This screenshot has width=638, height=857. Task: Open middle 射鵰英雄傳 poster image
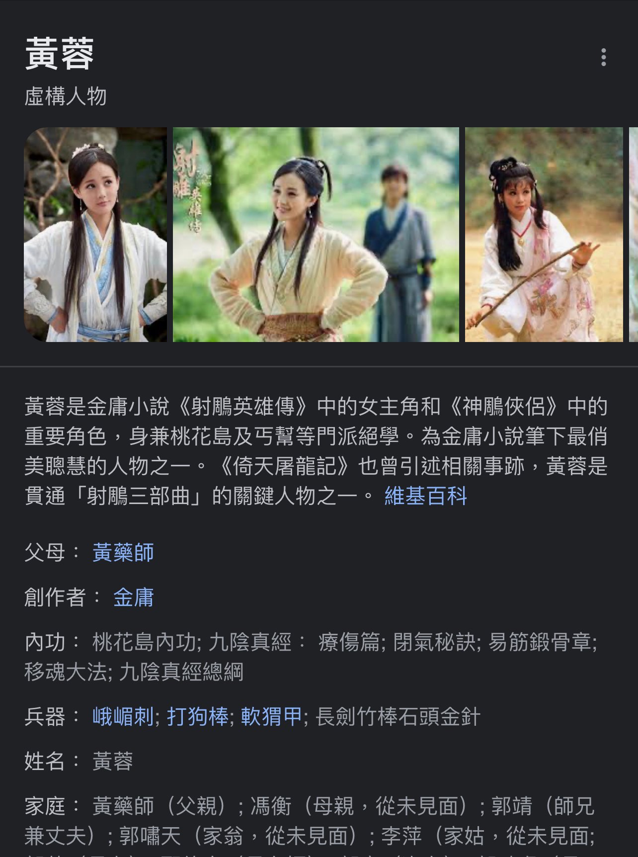click(316, 235)
